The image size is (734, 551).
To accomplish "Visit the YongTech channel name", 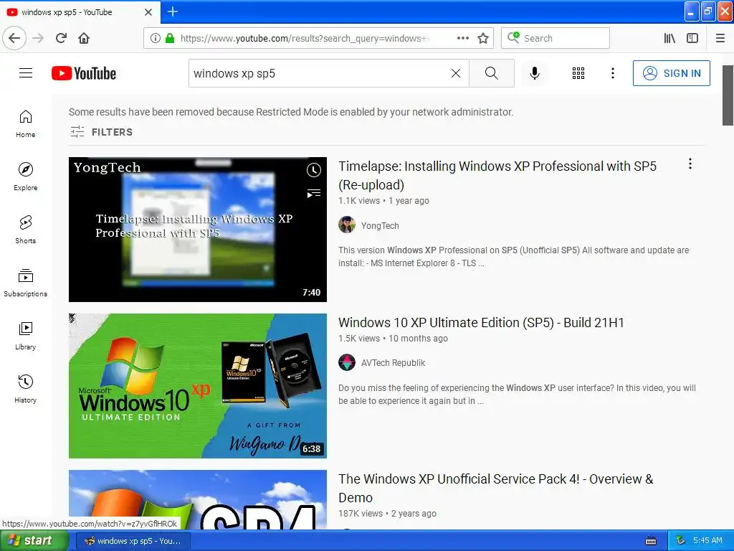I will pos(380,225).
